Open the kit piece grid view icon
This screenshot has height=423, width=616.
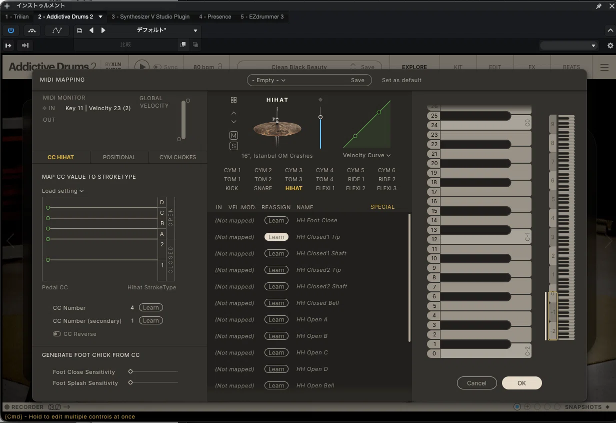pos(233,100)
